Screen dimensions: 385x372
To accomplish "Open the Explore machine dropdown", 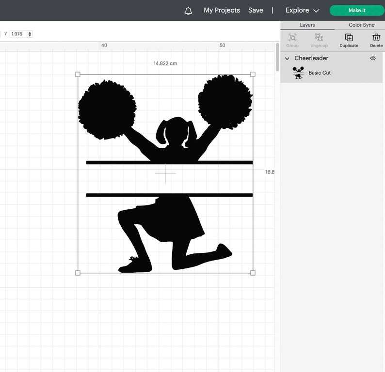I will pos(302,10).
